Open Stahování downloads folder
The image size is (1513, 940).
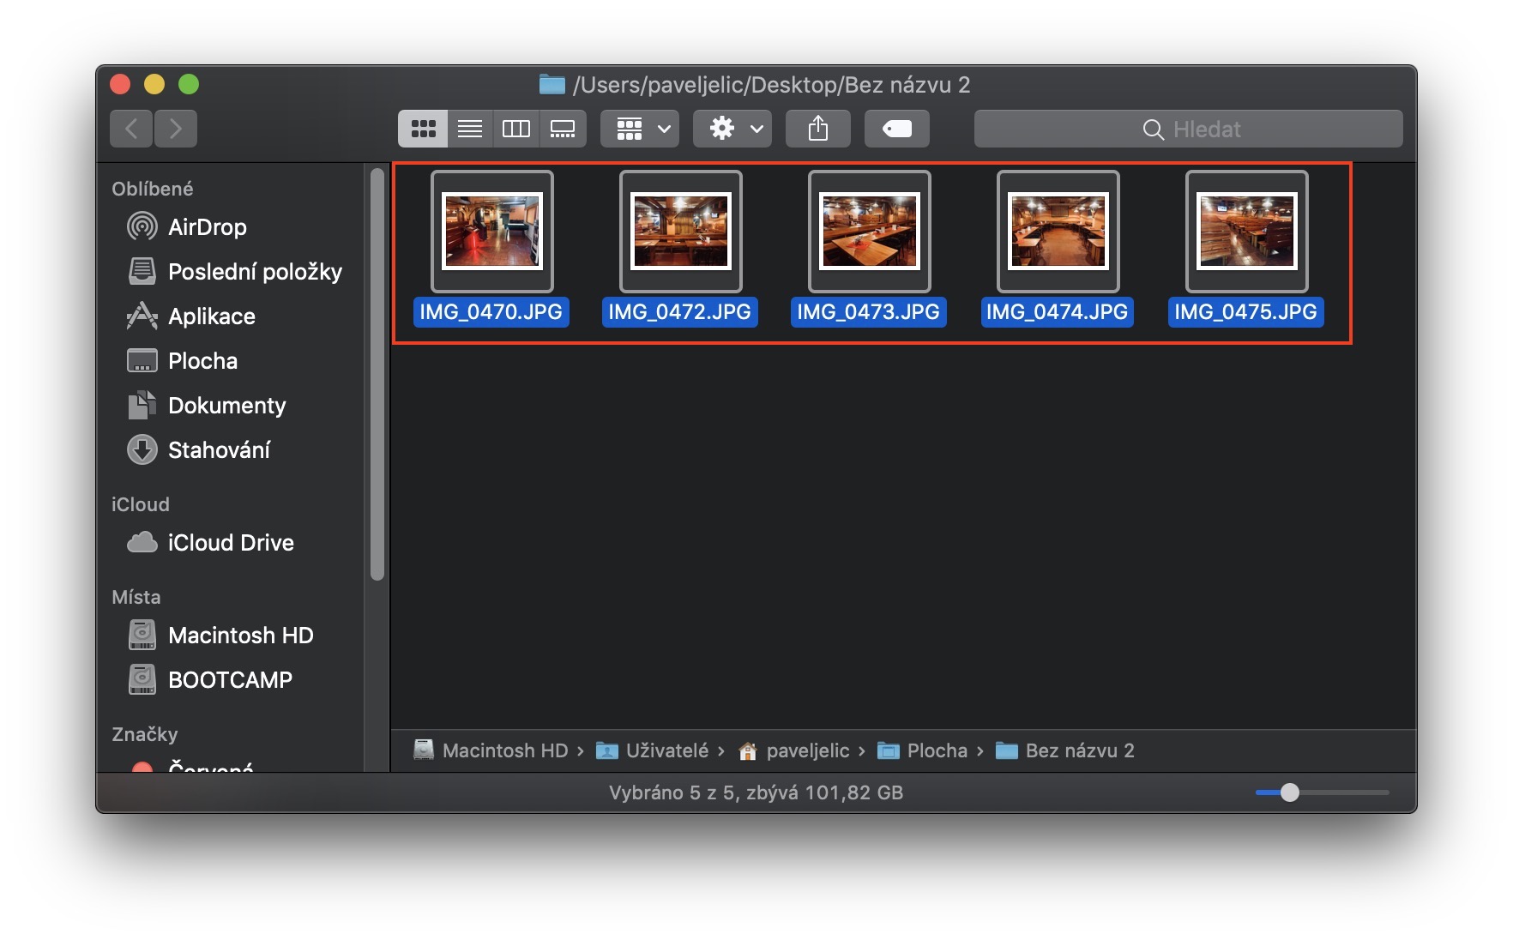tap(219, 450)
